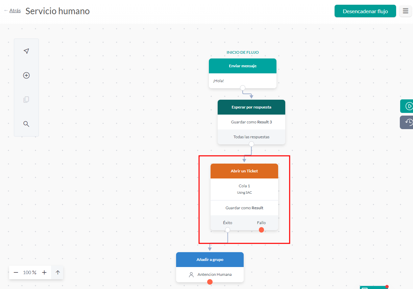413x289 pixels.
Task: Select the Todas las respuestas branch row
Action: [251, 137]
